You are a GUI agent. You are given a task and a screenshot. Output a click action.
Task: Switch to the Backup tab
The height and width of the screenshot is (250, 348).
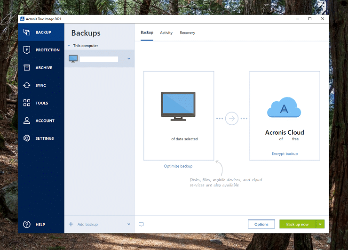coord(147,32)
